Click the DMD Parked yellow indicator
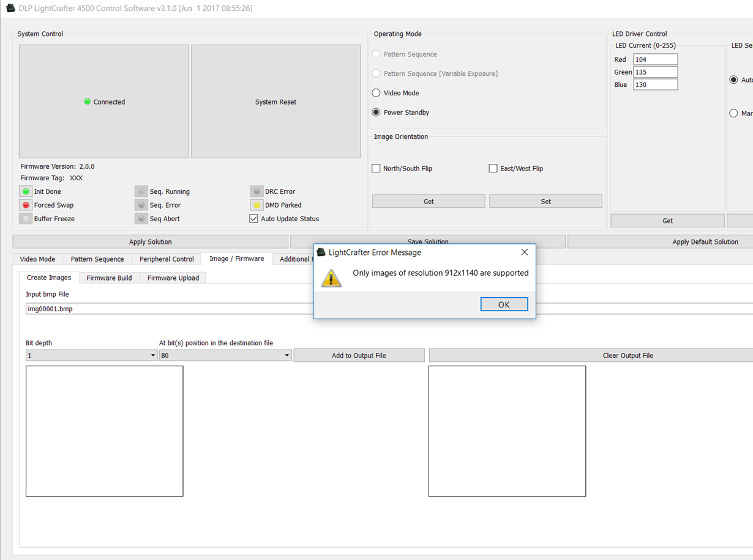The image size is (753, 560). (257, 205)
